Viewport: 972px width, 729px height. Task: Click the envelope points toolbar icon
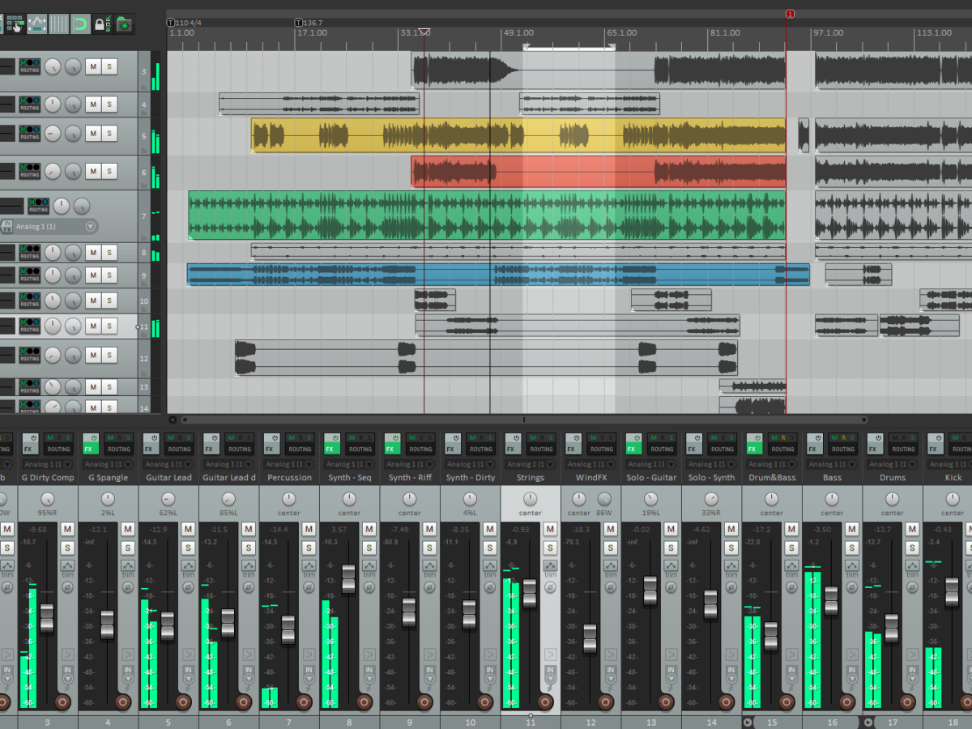[37, 24]
